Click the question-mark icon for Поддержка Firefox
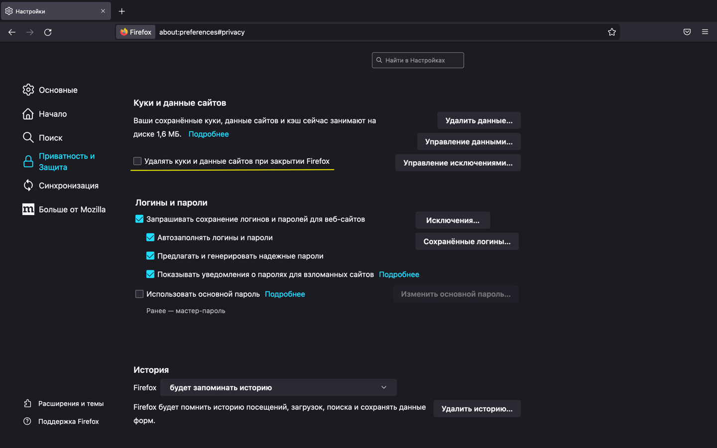Viewport: 717px width, 448px height. 27,421
